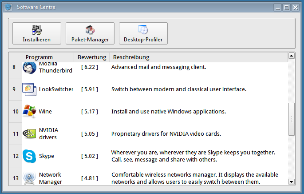This screenshot has width=304, height=194.
Task: Click the rating [ 5.05 ]
Action: pos(90,134)
